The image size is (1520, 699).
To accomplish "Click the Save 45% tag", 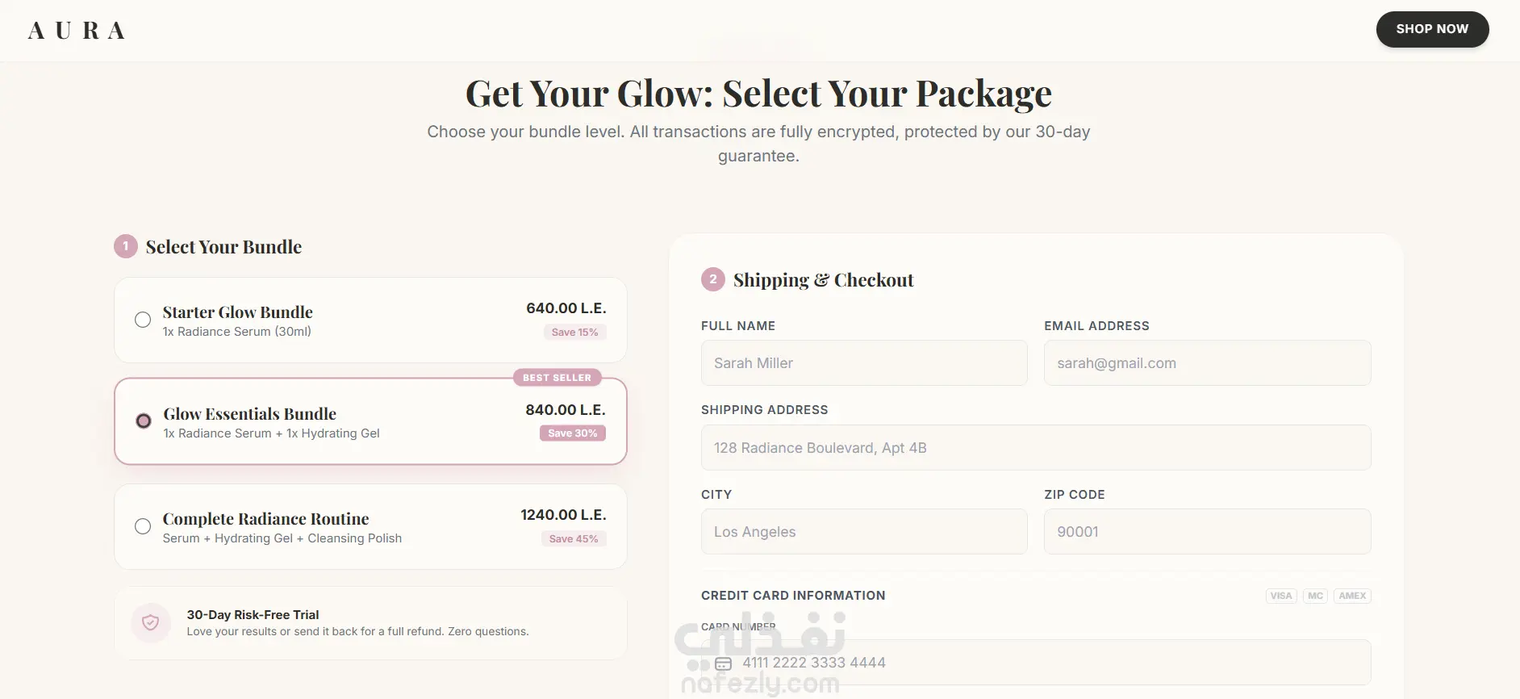I will (x=574, y=538).
